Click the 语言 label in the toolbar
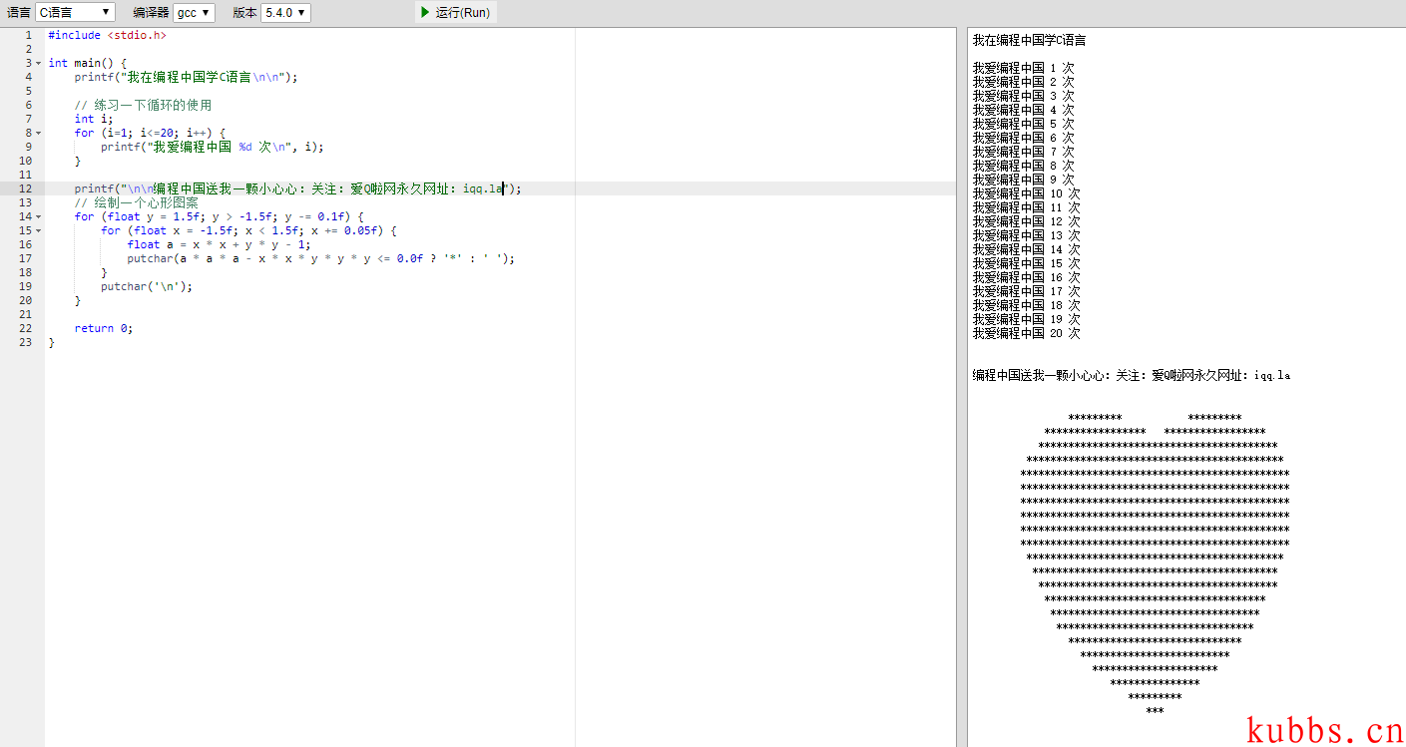Image resolution: width=1406 pixels, height=747 pixels. pyautogui.click(x=19, y=13)
